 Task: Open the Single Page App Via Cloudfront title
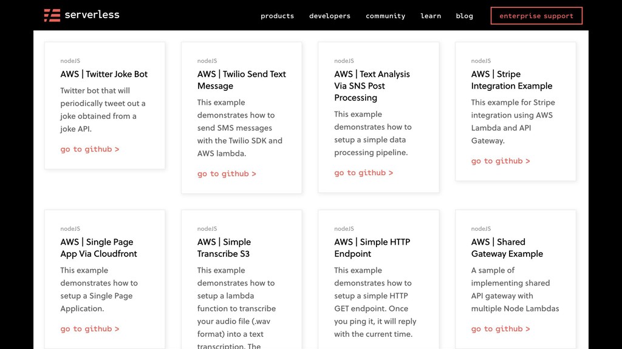98,248
